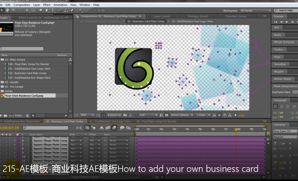Image resolution: width=298 pixels, height=181 pixels.
Task: Select the Unified Camera tool
Action: pyautogui.click(x=27, y=10)
